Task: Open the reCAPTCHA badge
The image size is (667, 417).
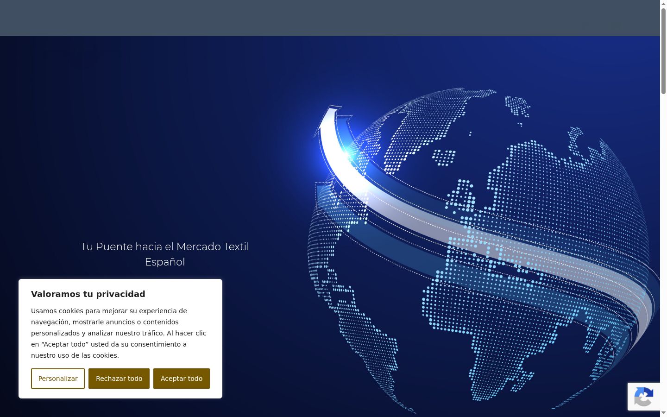Action: pos(644,397)
